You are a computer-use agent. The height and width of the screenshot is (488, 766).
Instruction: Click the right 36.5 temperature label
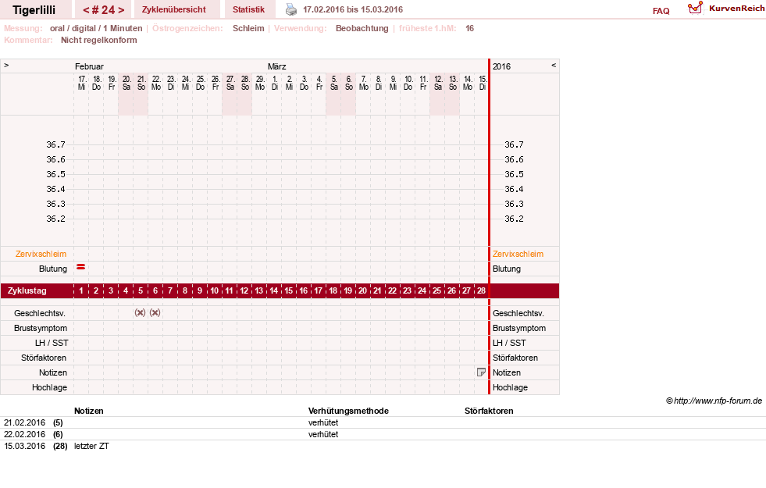pyautogui.click(x=514, y=174)
